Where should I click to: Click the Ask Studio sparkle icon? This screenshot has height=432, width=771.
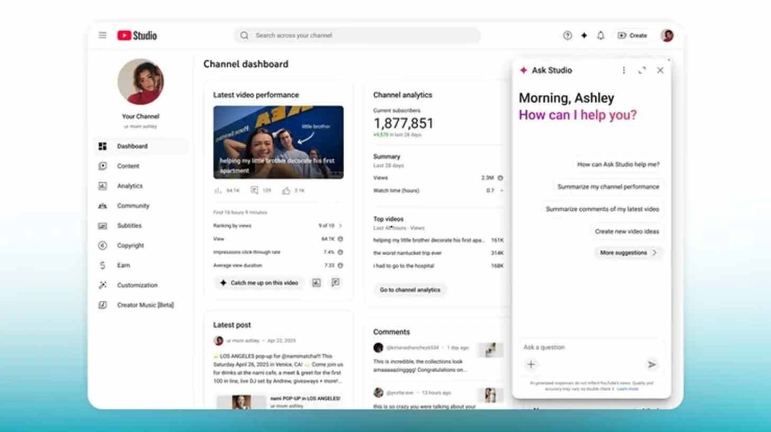(523, 70)
